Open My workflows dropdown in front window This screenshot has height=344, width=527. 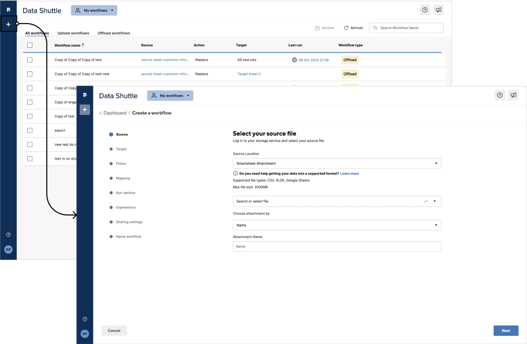click(x=170, y=95)
